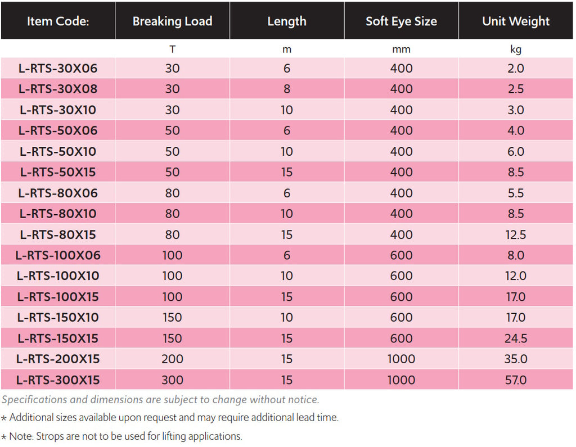
Task: Select item code L-RTS-30X06
Action: (x=58, y=69)
